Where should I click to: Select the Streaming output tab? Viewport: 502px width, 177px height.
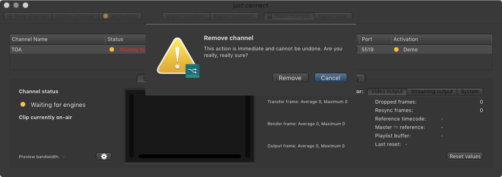click(432, 92)
